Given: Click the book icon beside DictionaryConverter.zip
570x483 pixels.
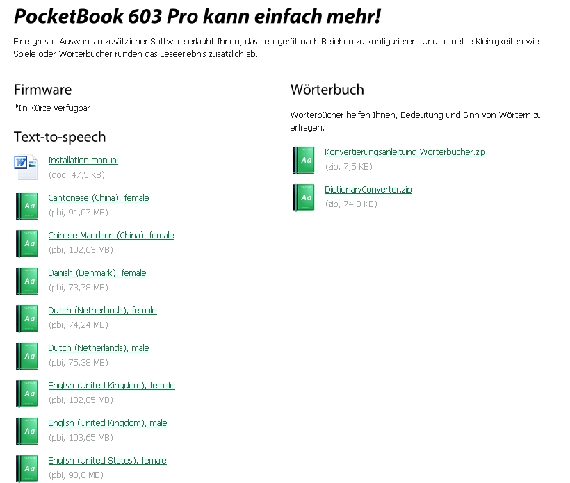Looking at the screenshot, I should coord(303,197).
